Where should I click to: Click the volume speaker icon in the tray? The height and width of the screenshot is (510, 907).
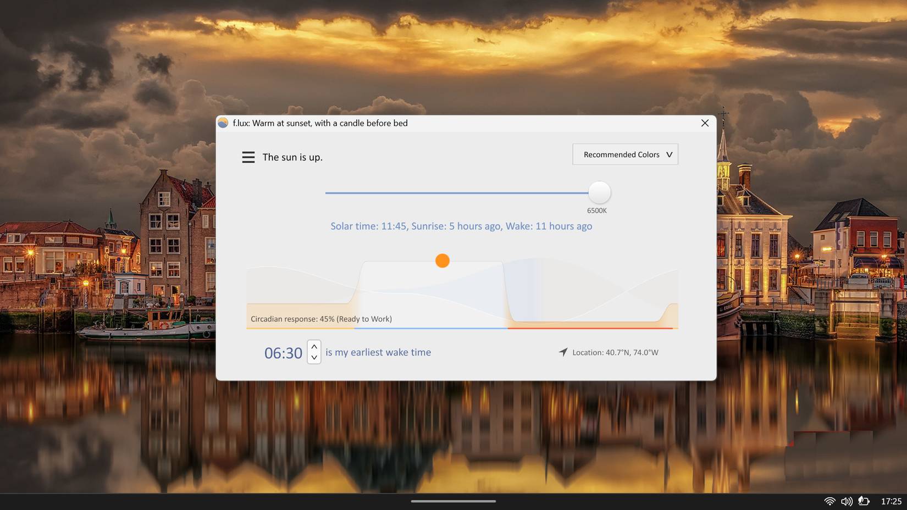coord(847,501)
